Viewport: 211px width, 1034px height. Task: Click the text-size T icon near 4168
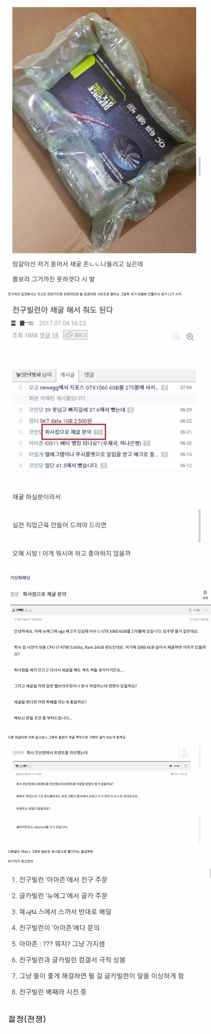[x=186, y=766]
